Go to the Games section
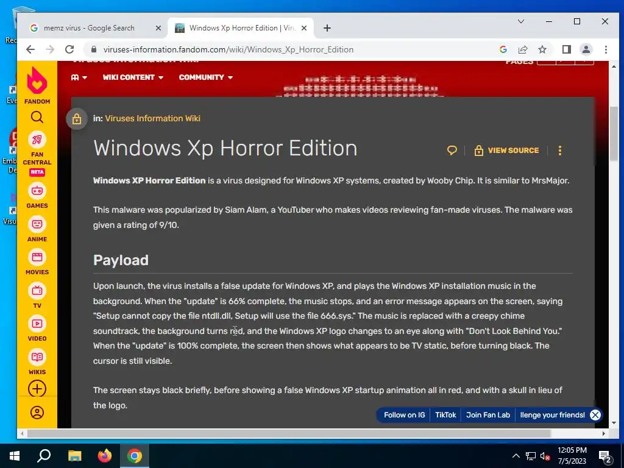The width and height of the screenshot is (624, 468). (37, 196)
